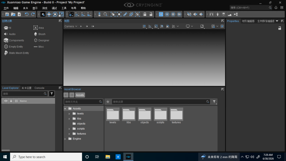Screen dimensions: 286x161
Task: Click the character figure toolbar icon
Action: click(x=218, y=14)
